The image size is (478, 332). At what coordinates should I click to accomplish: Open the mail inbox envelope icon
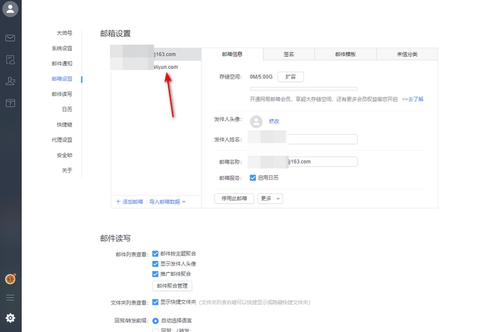[x=10, y=38]
